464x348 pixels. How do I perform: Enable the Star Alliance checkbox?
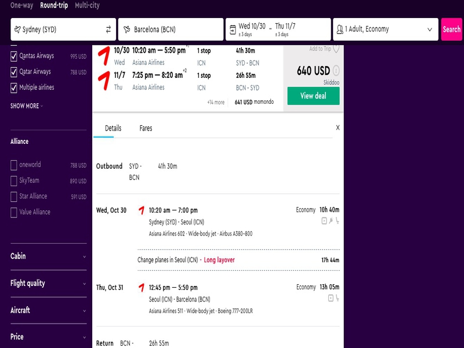coord(13,197)
